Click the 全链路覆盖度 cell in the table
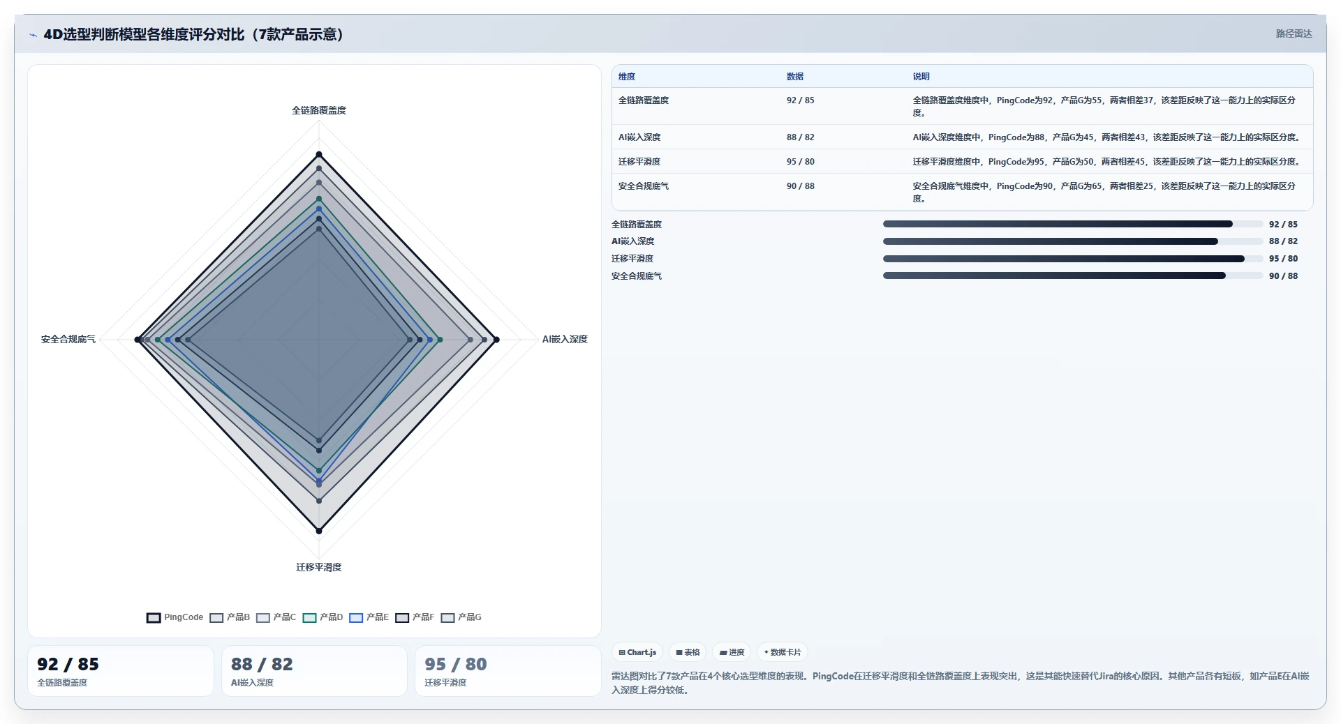The width and height of the screenshot is (1341, 724). [x=644, y=100]
